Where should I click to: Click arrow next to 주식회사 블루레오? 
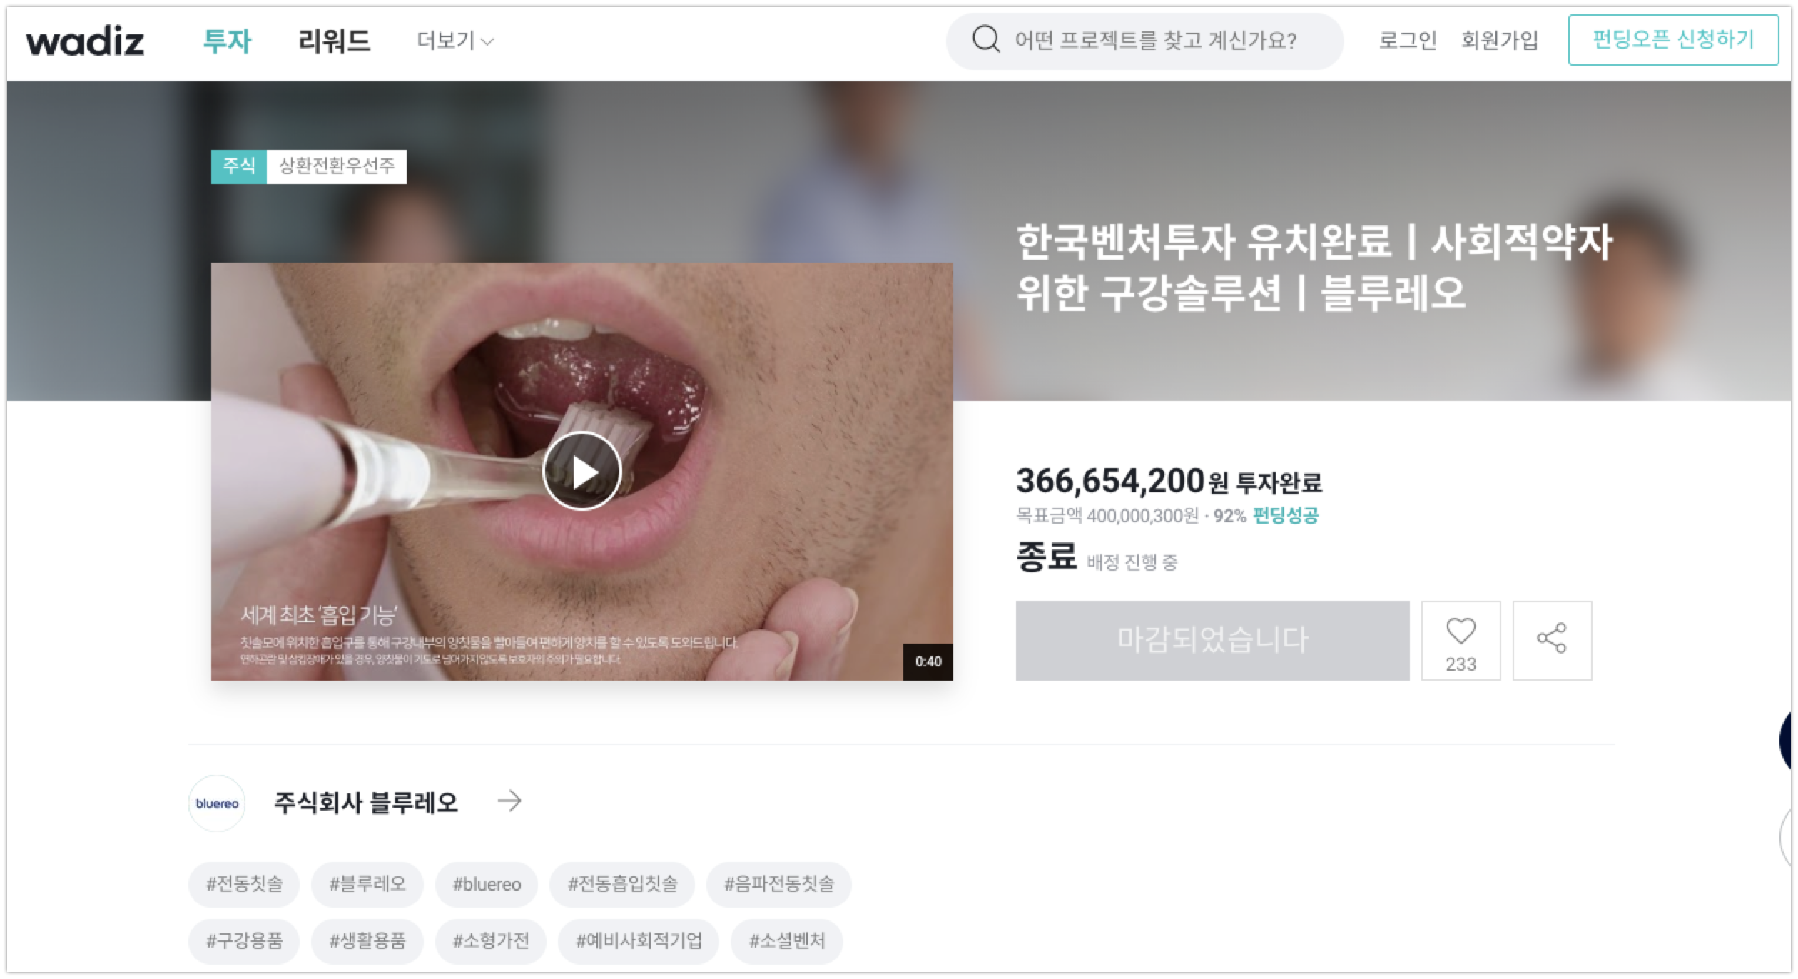(509, 802)
